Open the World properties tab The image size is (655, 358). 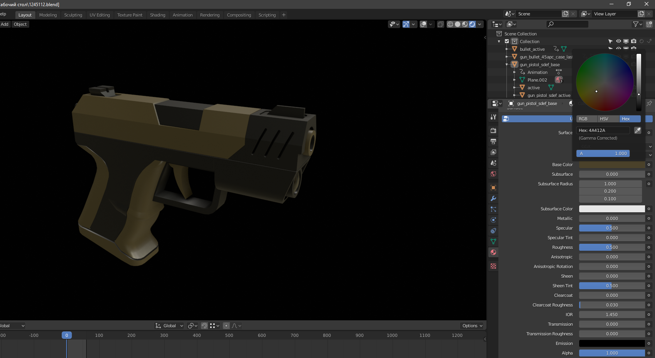click(493, 174)
